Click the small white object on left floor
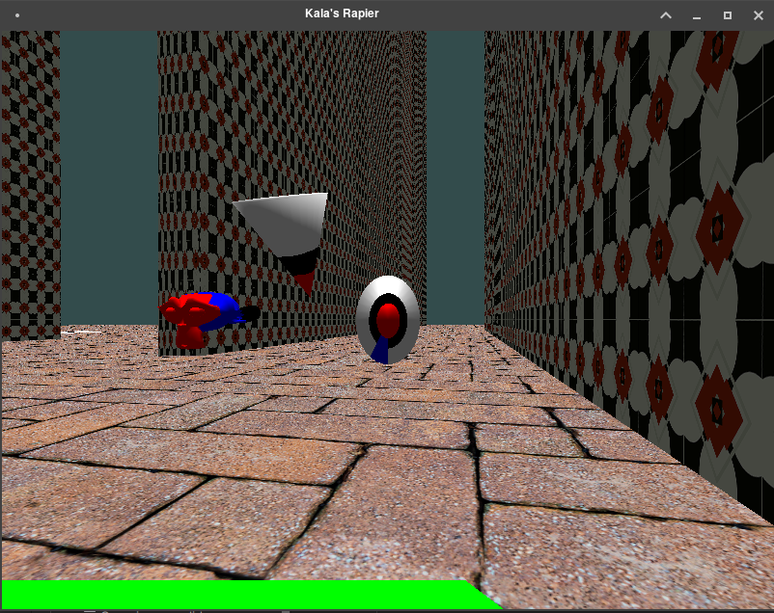Viewport: 774px width, 613px height. tap(82, 333)
